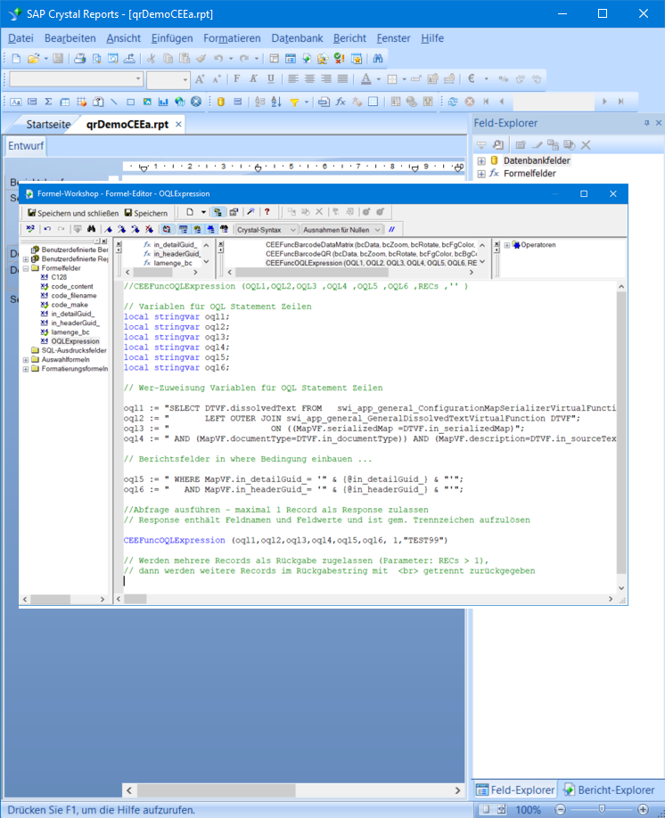Open Ausnahmen für Nullen dropdown
Screen dimensions: 665x818
tap(342, 230)
